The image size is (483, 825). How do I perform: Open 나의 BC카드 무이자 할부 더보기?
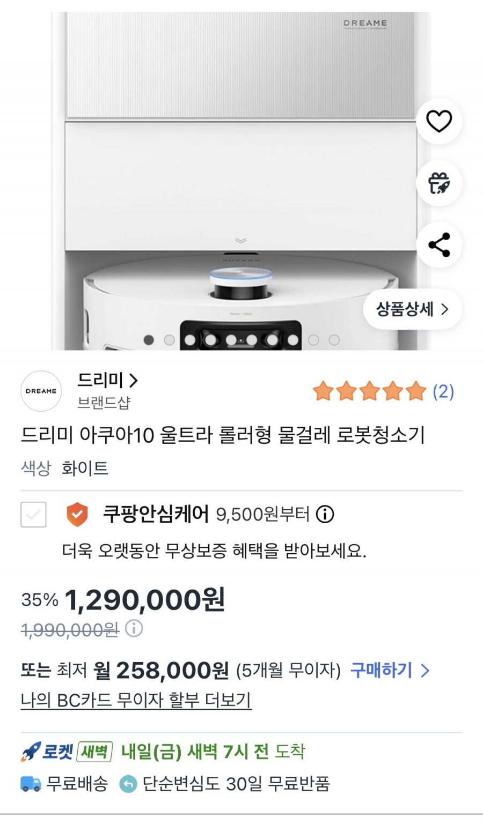pos(136,700)
